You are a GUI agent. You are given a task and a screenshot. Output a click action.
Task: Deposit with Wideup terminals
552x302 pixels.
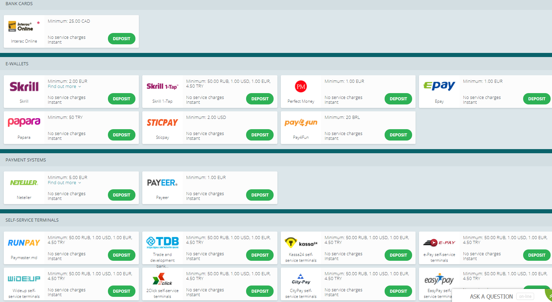122,291
